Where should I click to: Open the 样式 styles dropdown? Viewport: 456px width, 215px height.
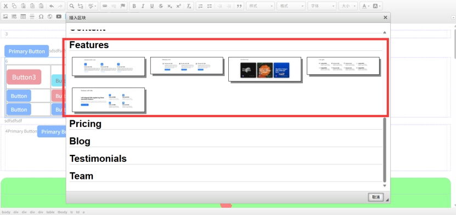tap(260, 6)
